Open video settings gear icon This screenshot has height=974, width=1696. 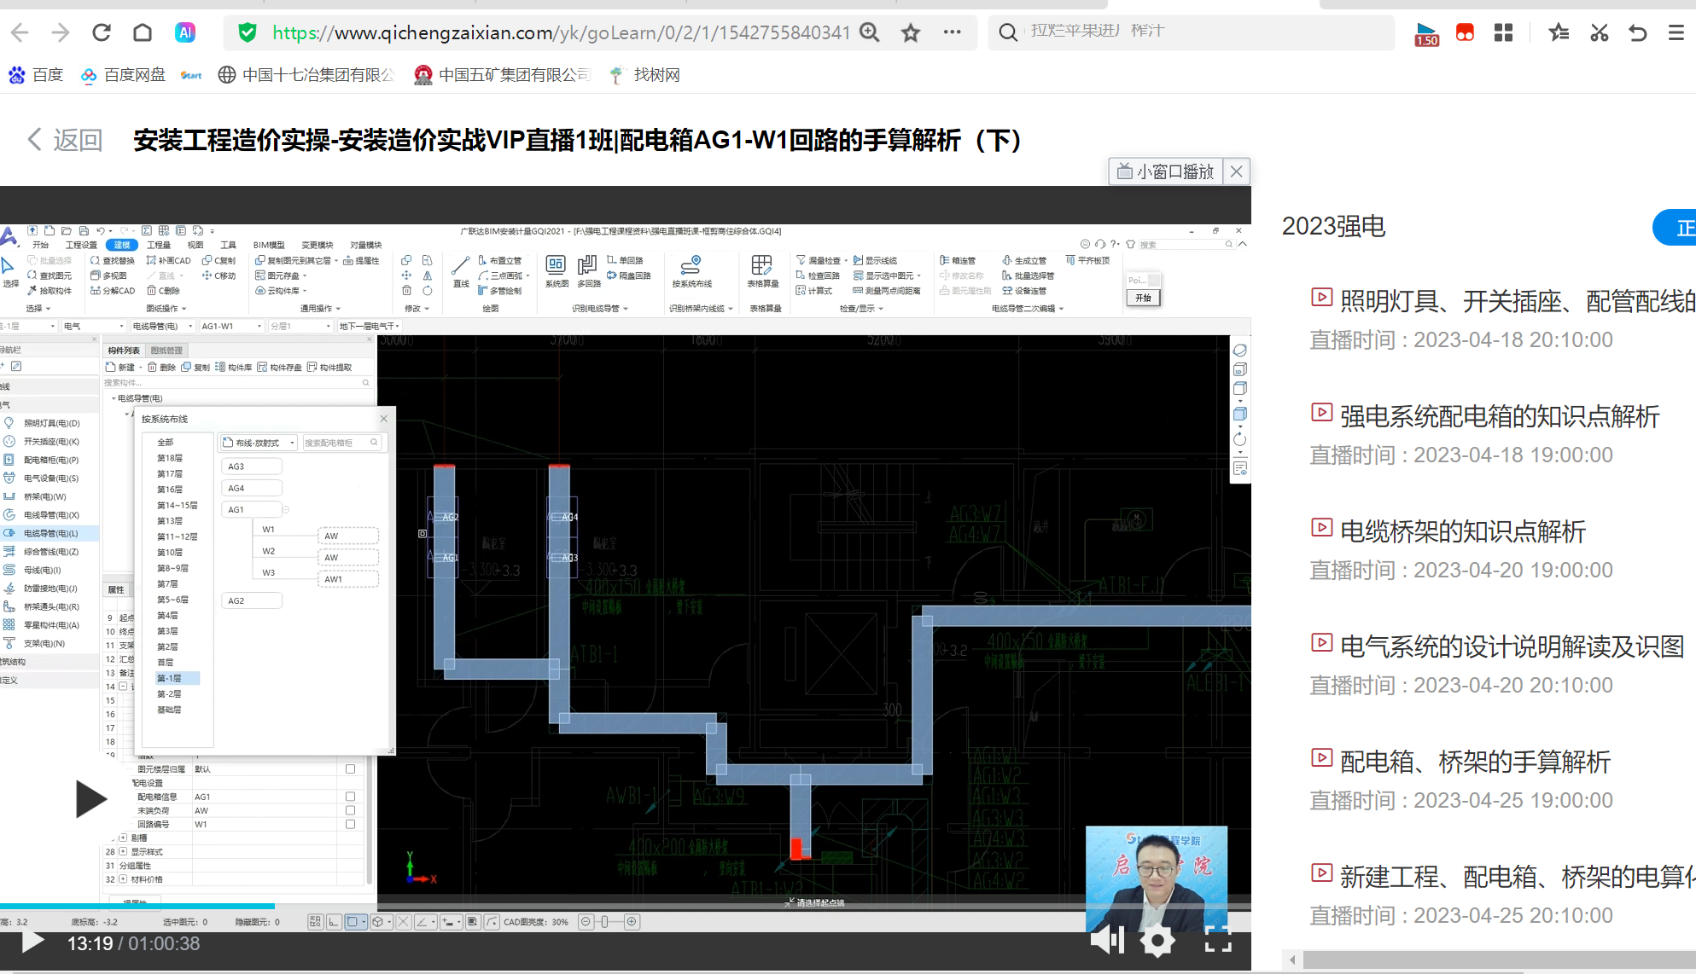click(x=1157, y=940)
